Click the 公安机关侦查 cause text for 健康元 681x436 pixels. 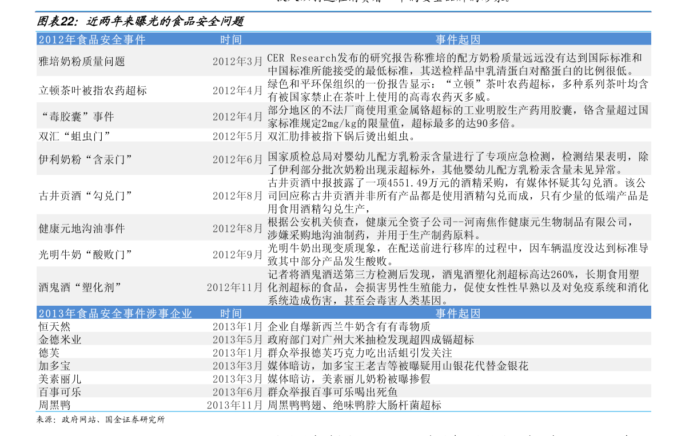tap(451, 229)
